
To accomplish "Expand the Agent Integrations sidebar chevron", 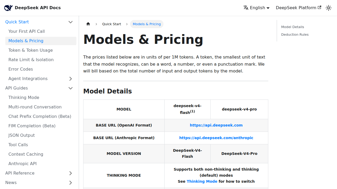I will tap(71, 79).
